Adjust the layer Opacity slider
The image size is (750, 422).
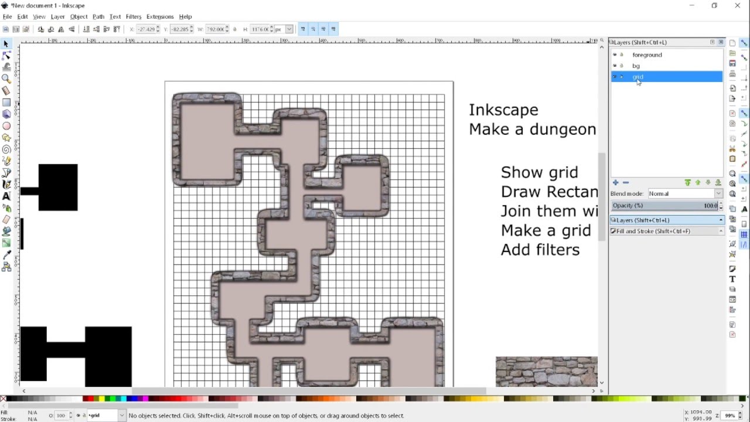tap(664, 206)
